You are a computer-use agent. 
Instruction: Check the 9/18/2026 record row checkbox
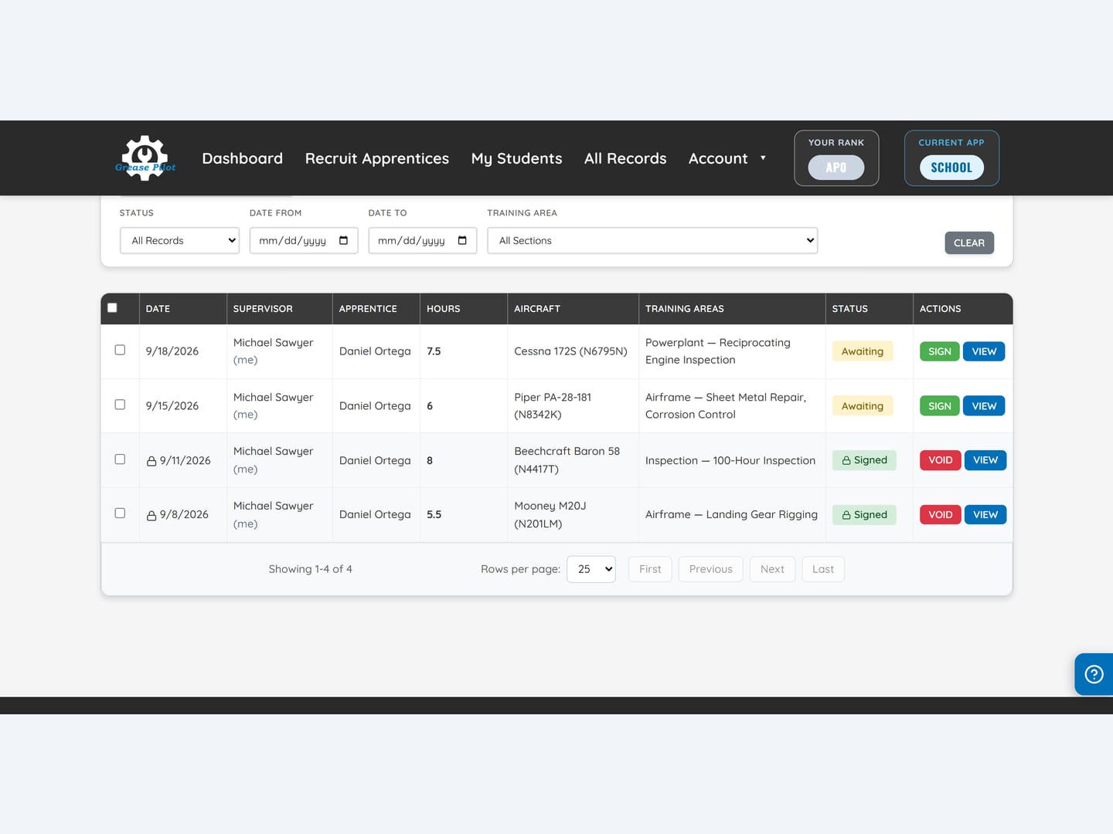(x=120, y=350)
